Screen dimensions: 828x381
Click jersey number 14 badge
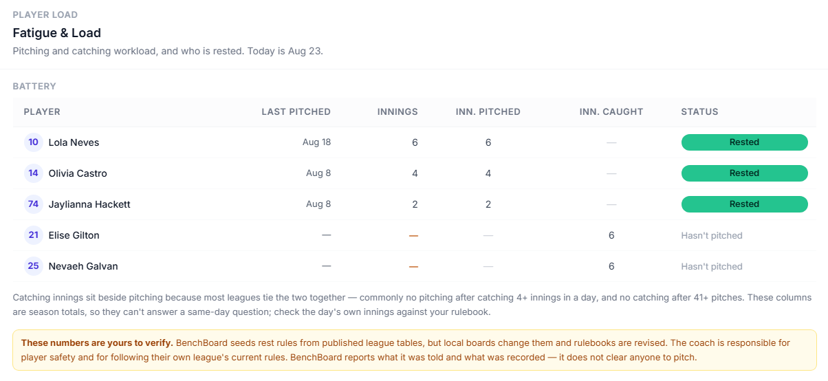[x=34, y=173]
